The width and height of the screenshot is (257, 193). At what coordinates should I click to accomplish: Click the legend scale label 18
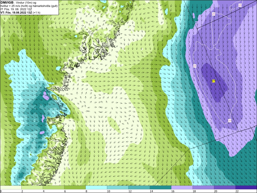pyautogui.click(x=194, y=191)
